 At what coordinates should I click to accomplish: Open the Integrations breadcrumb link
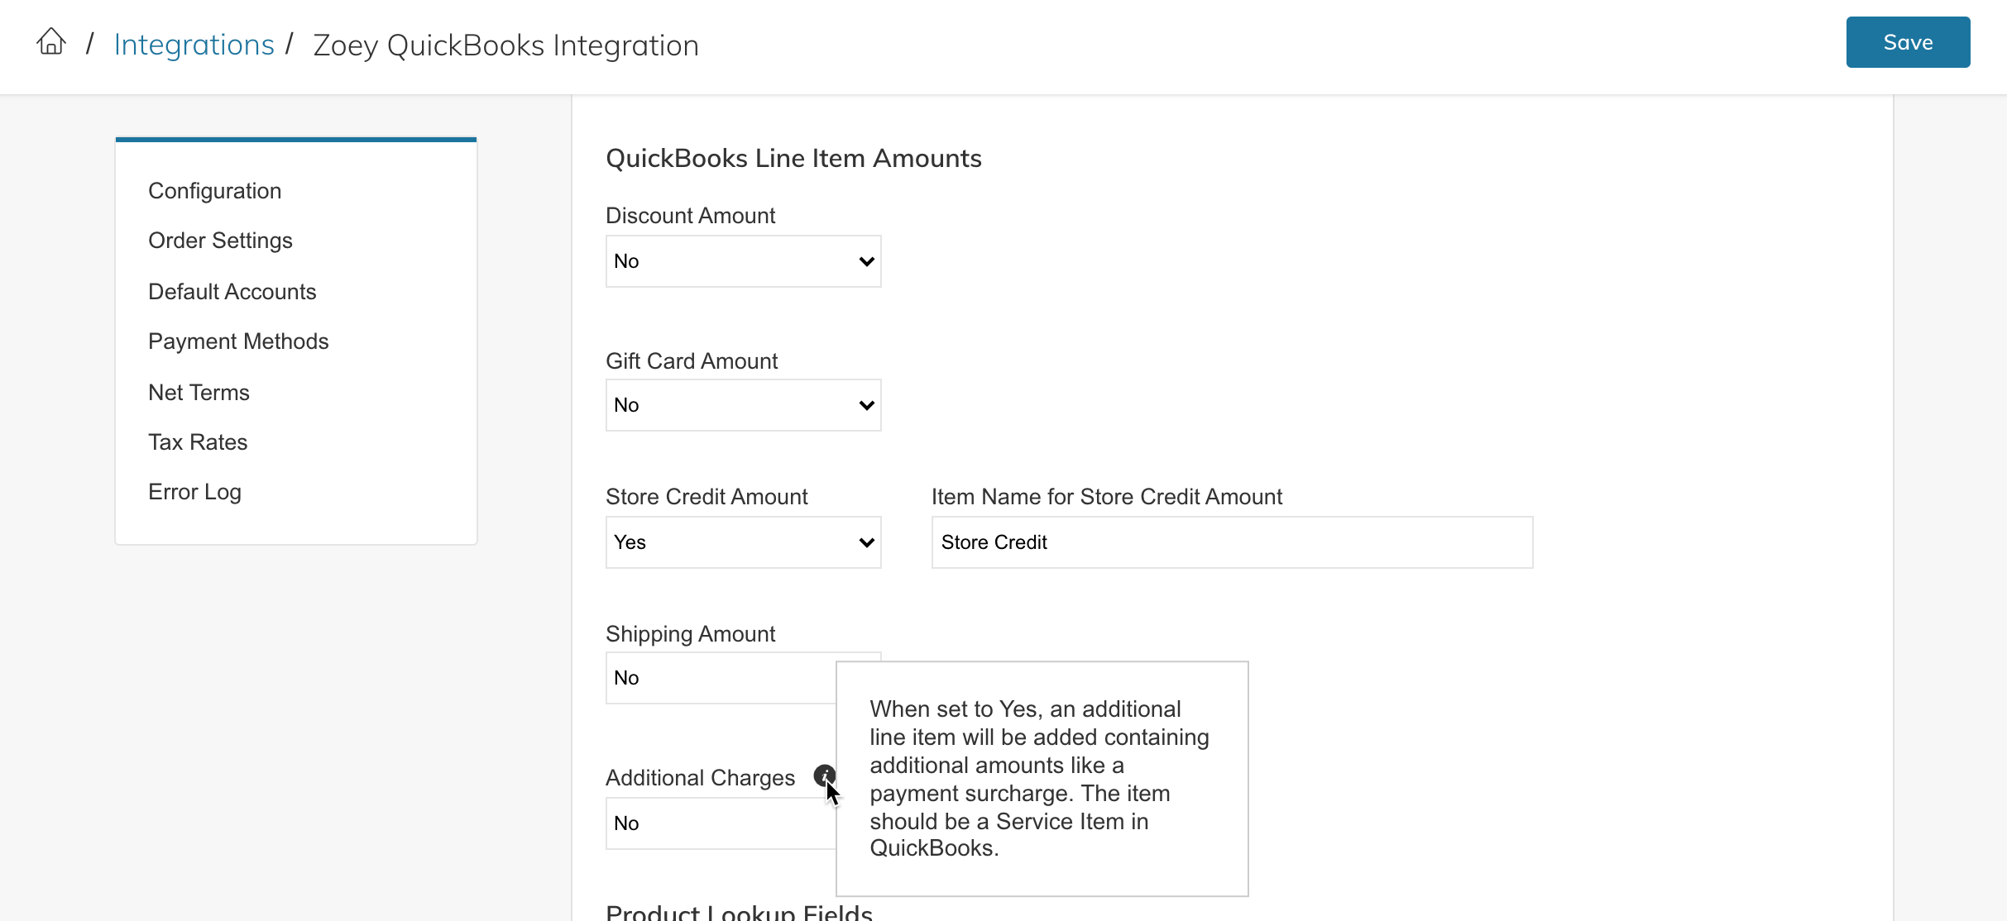pyautogui.click(x=194, y=45)
